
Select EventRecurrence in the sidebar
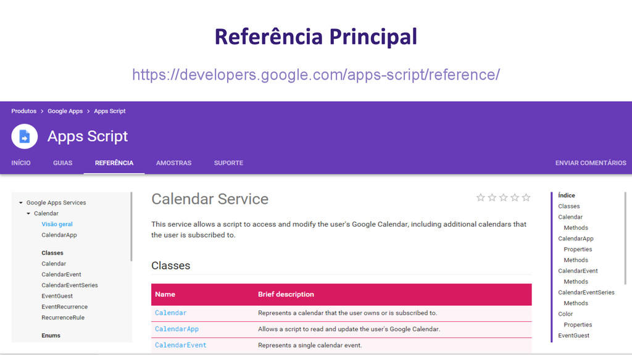point(64,307)
